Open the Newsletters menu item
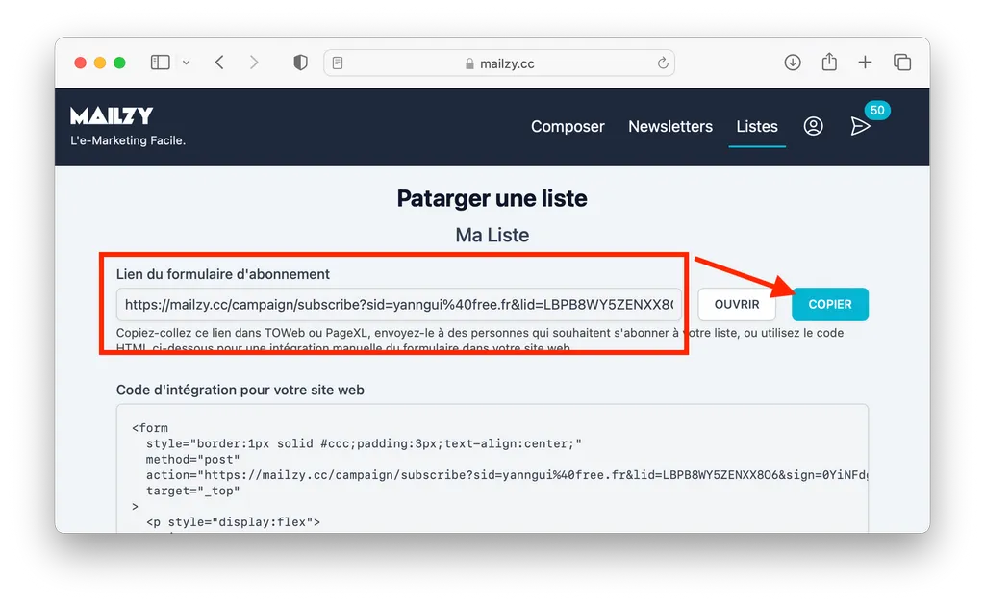Viewport: 985px width, 606px height. (670, 126)
